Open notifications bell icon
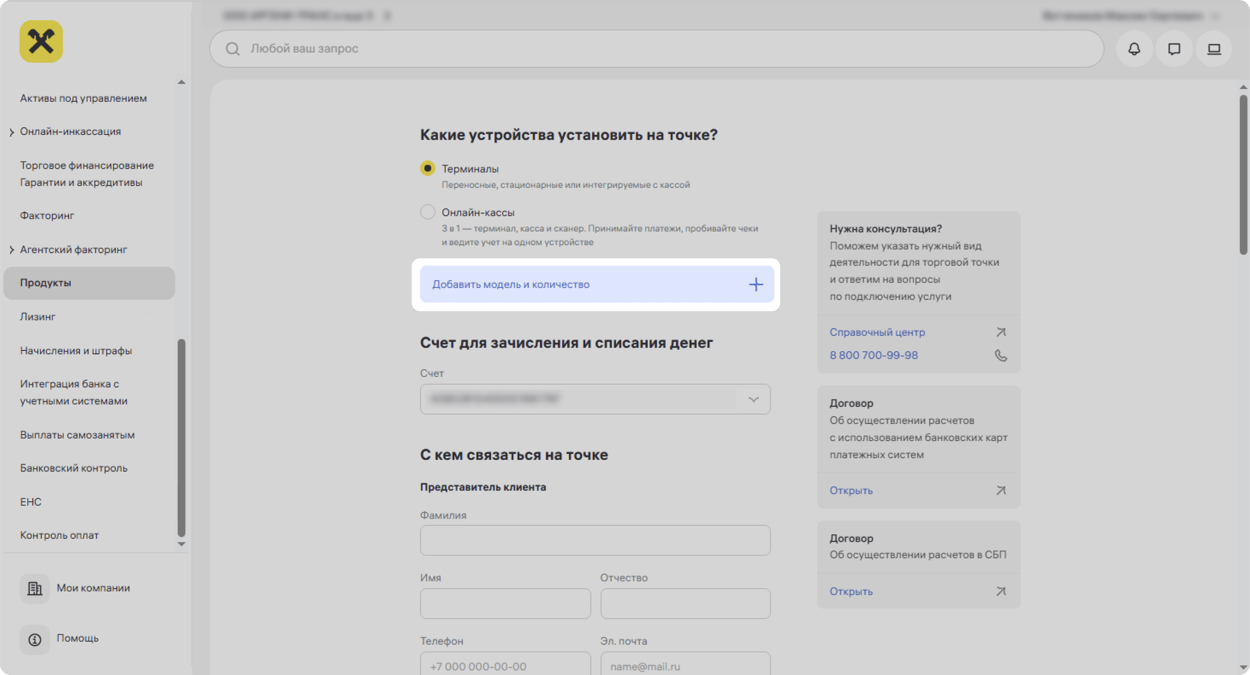This screenshot has height=675, width=1250. click(1134, 49)
